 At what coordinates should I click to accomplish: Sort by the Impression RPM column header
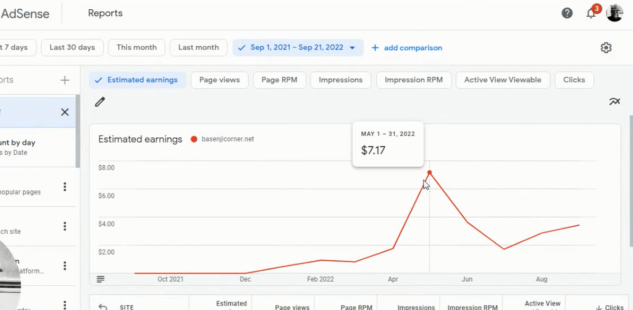click(473, 307)
